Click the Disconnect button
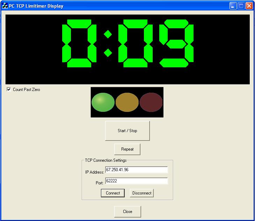This screenshot has height=221, width=255. point(142,193)
